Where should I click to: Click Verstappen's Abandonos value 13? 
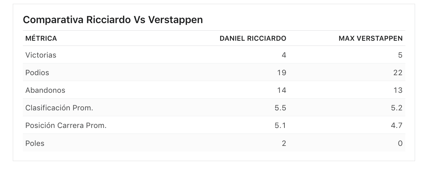[x=398, y=90]
